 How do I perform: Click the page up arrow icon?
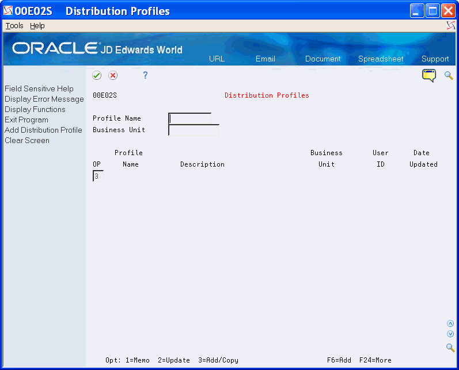click(450, 323)
